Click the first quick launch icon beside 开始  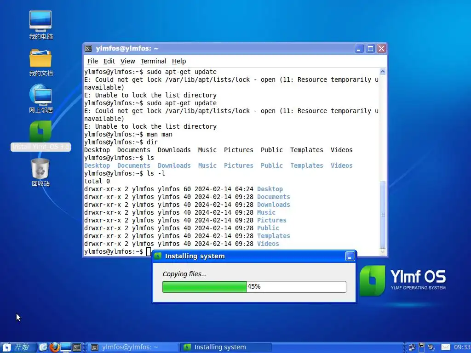43,347
